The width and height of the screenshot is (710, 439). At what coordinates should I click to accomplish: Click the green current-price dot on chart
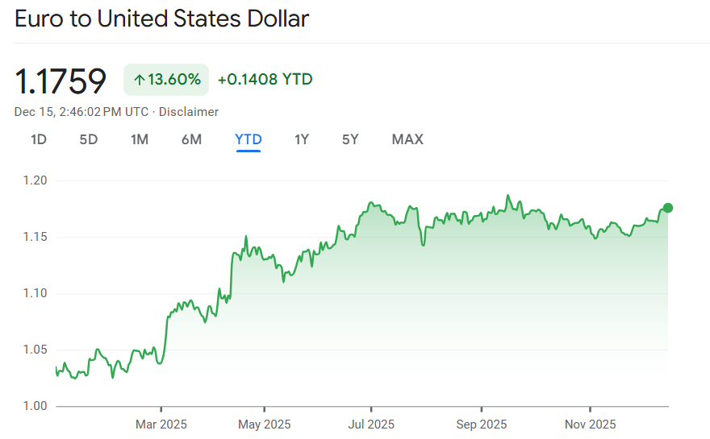668,208
